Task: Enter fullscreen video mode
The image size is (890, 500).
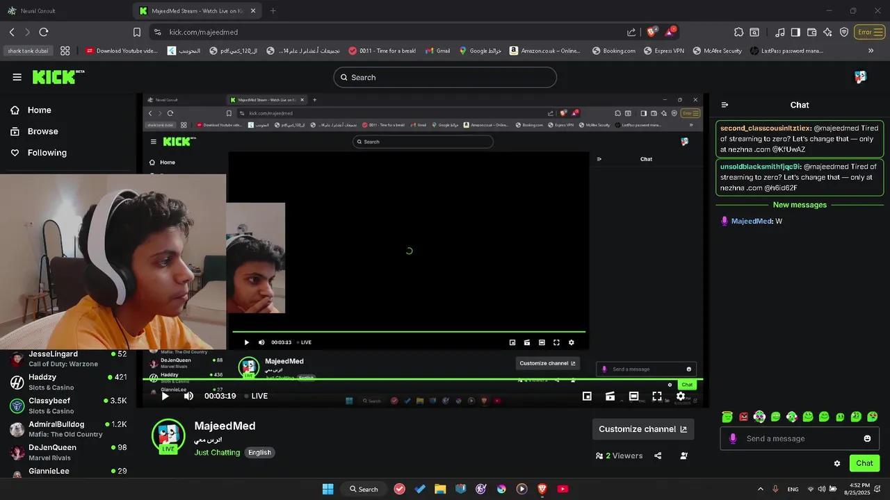Action: click(657, 396)
